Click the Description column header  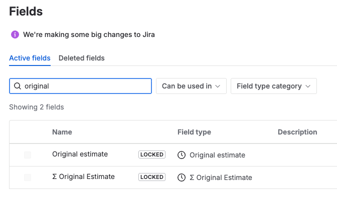[297, 132]
